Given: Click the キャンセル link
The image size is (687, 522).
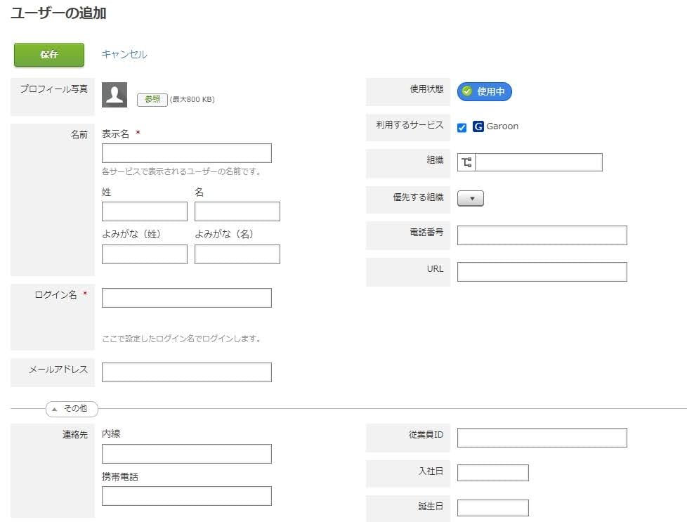Looking at the screenshot, I should pos(124,55).
